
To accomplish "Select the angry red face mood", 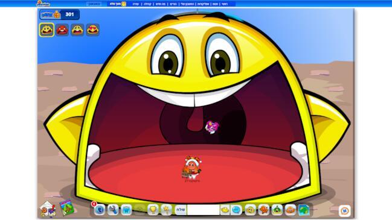I will [x=62, y=30].
